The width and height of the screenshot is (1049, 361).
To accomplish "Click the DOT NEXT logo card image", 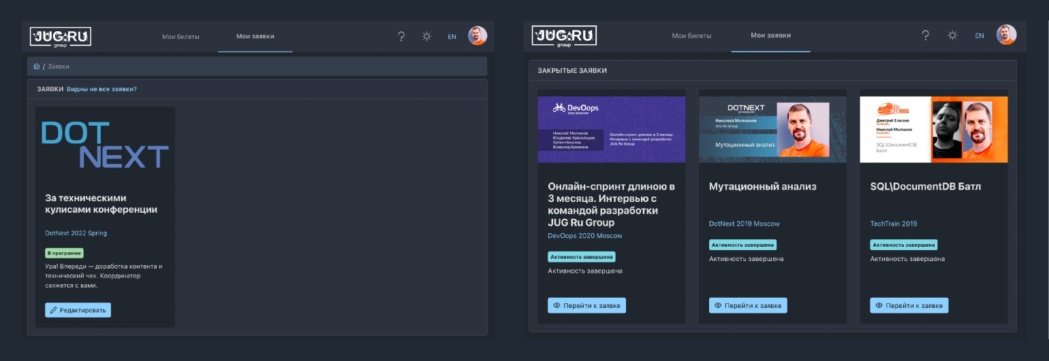I will 105,145.
